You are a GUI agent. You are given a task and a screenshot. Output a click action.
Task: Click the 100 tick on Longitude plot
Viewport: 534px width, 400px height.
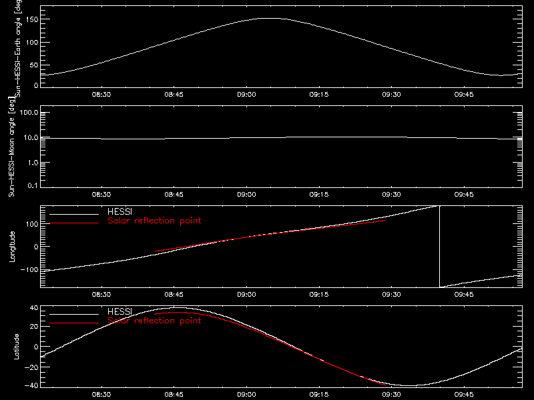pyautogui.click(x=32, y=224)
